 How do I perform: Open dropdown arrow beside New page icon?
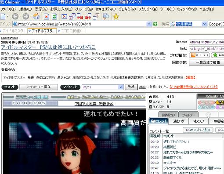click(x=7, y=16)
